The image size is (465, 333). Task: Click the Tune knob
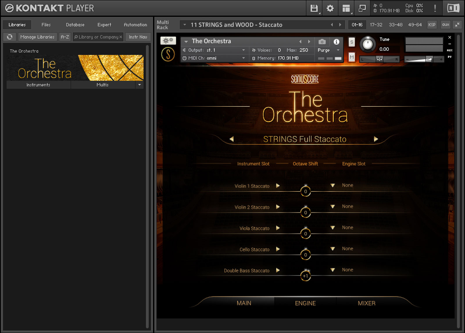(x=368, y=44)
